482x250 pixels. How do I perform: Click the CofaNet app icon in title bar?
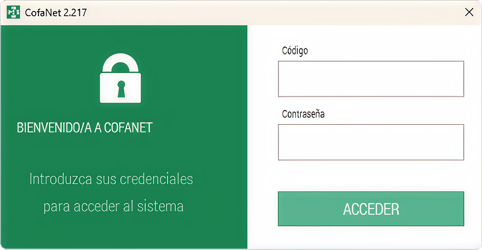click(x=13, y=12)
